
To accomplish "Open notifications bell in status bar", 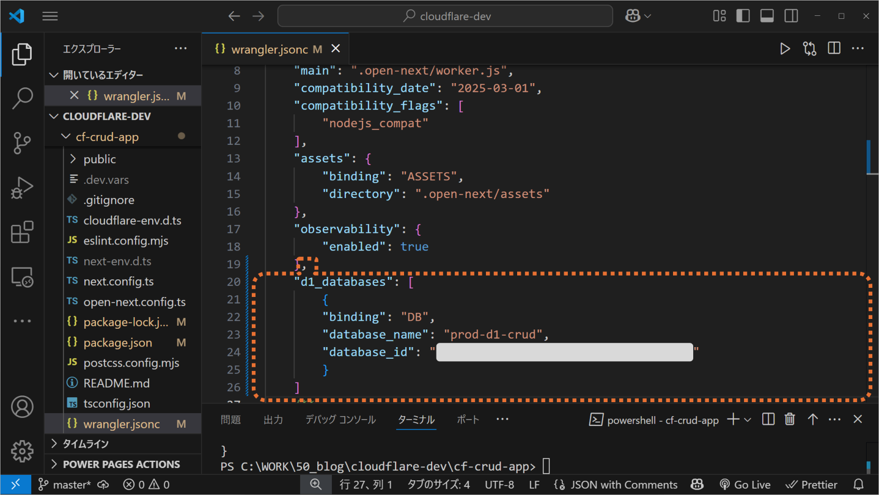I will tap(858, 485).
